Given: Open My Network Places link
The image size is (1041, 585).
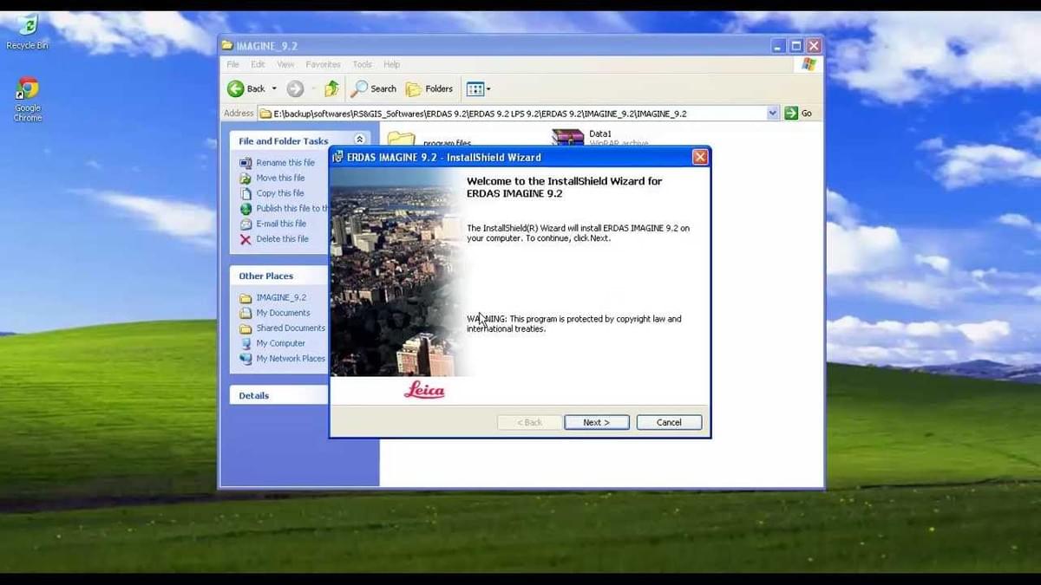Looking at the screenshot, I should pyautogui.click(x=291, y=359).
